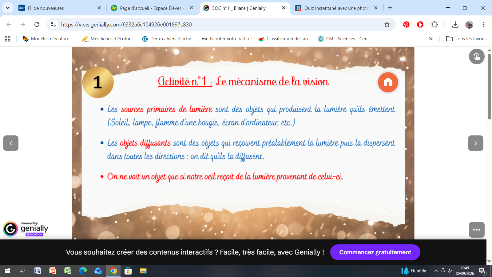Expand hidden bookmarks with the chevron

click(x=431, y=39)
